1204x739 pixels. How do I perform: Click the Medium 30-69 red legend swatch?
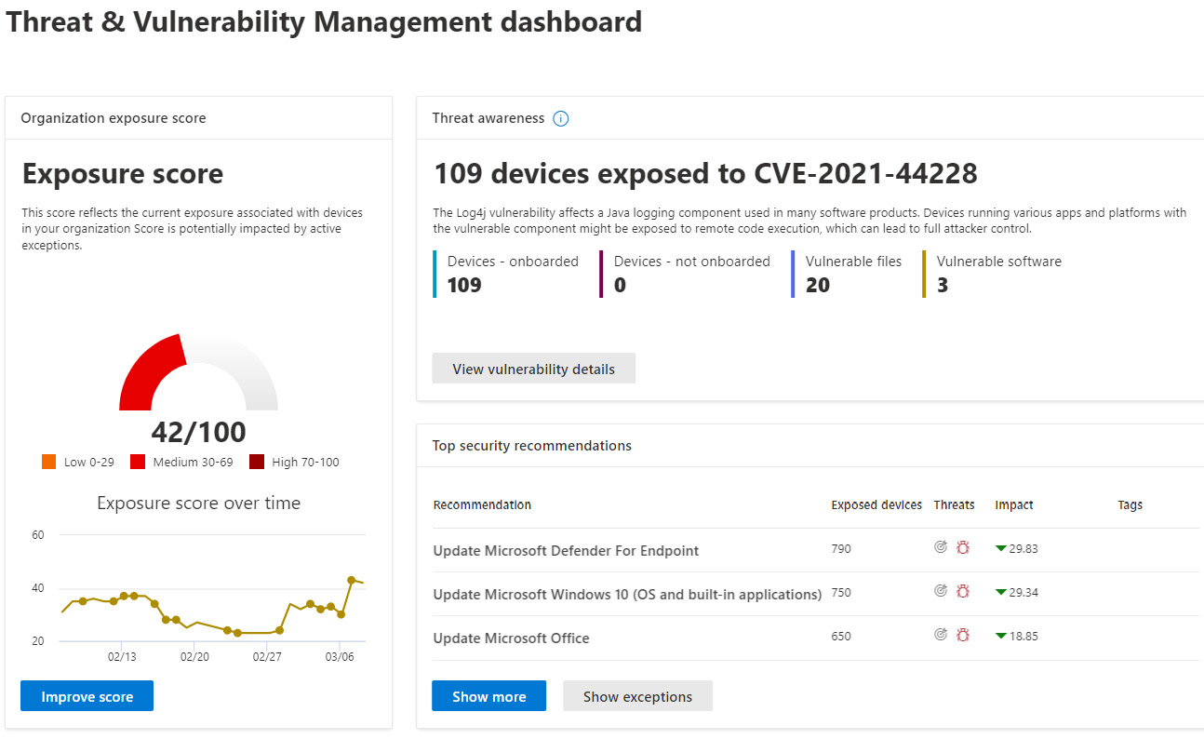click(138, 462)
